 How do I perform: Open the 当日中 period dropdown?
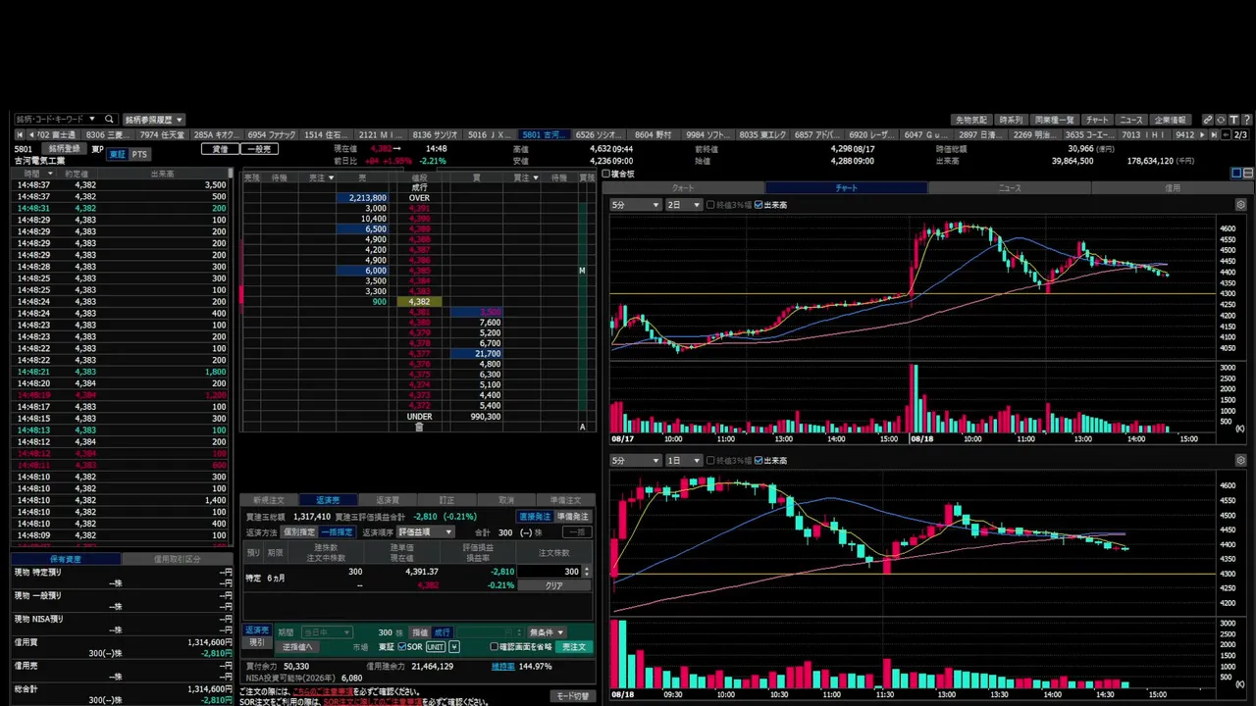(327, 632)
